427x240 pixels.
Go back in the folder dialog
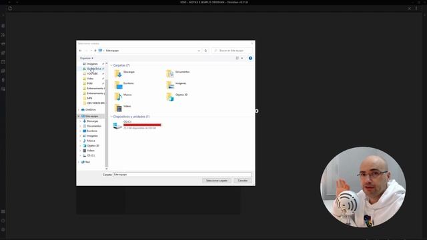click(x=80, y=51)
